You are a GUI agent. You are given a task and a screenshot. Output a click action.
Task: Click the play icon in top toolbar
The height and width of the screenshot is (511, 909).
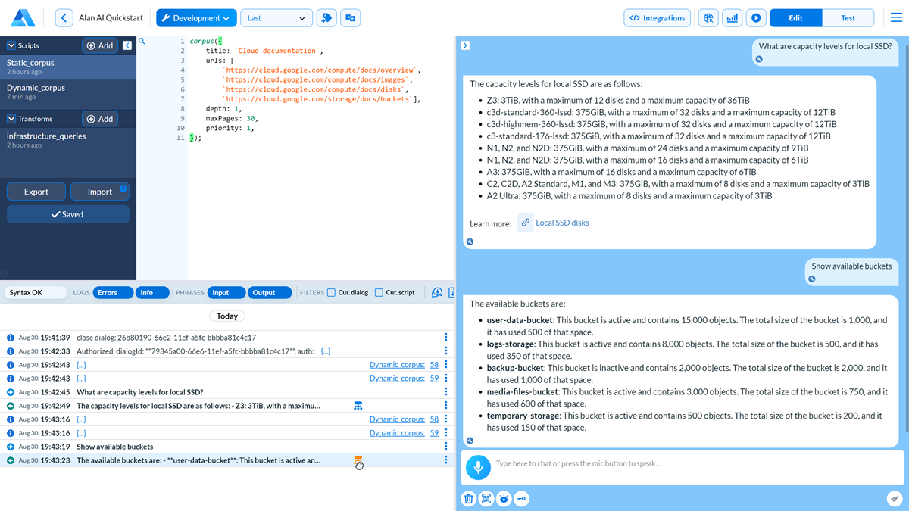click(755, 18)
